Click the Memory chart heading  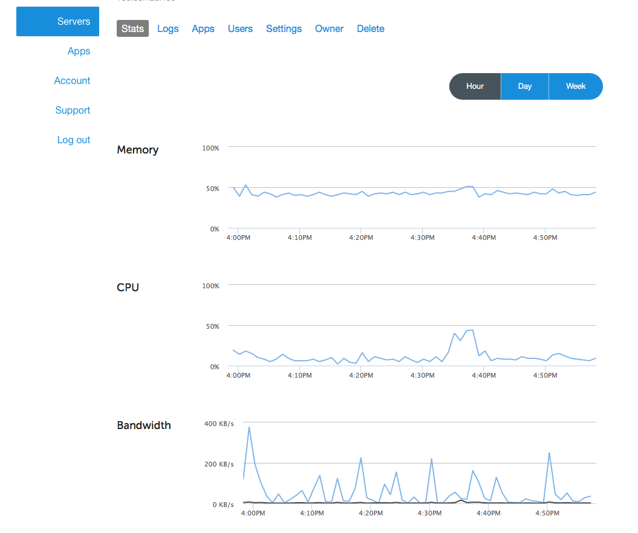pyautogui.click(x=137, y=150)
